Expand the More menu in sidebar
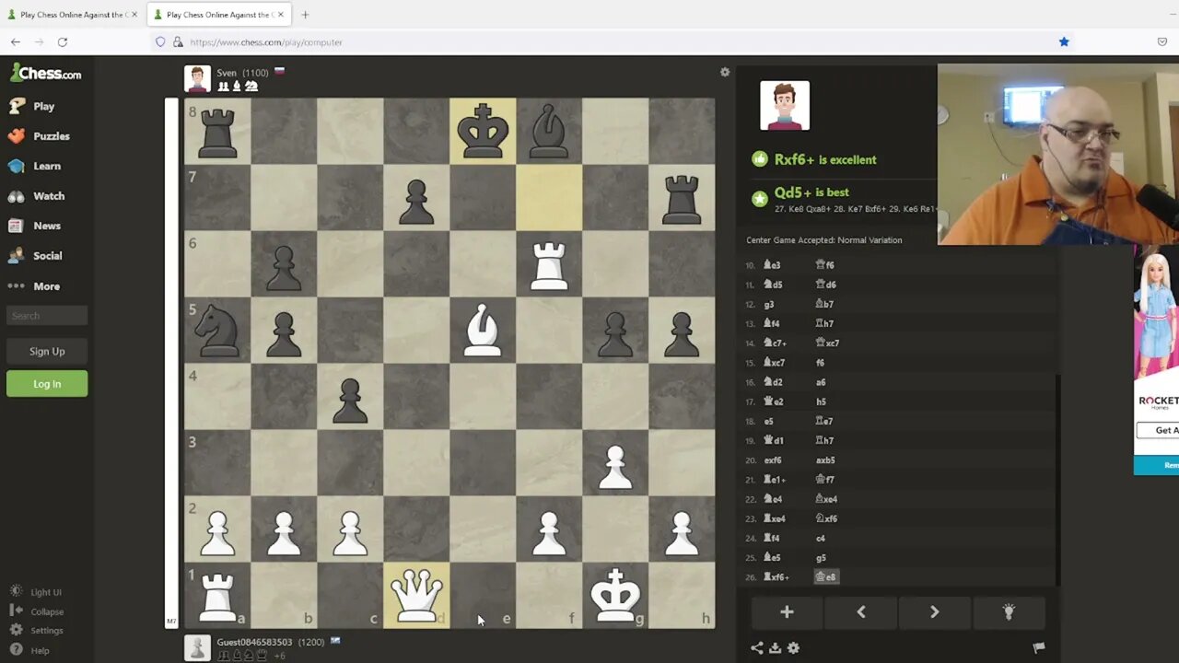This screenshot has width=1179, height=663. (34, 286)
